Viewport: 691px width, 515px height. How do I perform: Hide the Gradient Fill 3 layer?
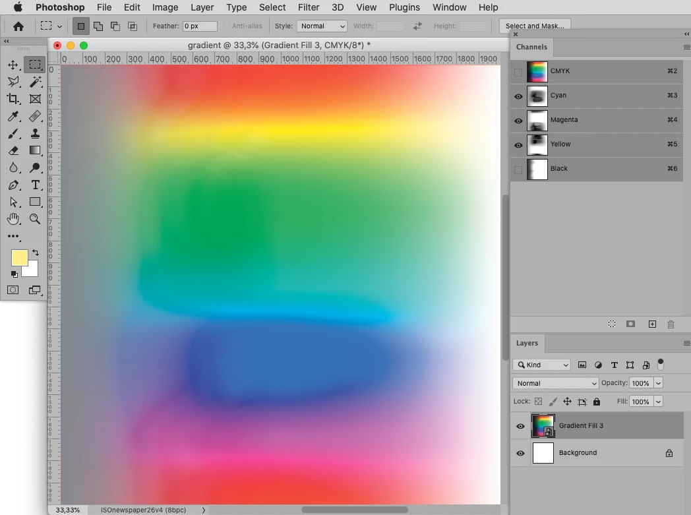tap(520, 426)
